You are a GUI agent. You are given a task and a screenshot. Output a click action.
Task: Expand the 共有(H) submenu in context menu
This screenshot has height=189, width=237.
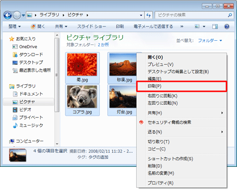(x=182, y=113)
